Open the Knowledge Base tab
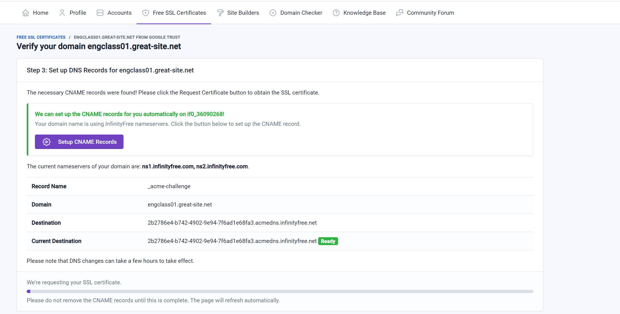The width and height of the screenshot is (620, 314). click(x=364, y=13)
